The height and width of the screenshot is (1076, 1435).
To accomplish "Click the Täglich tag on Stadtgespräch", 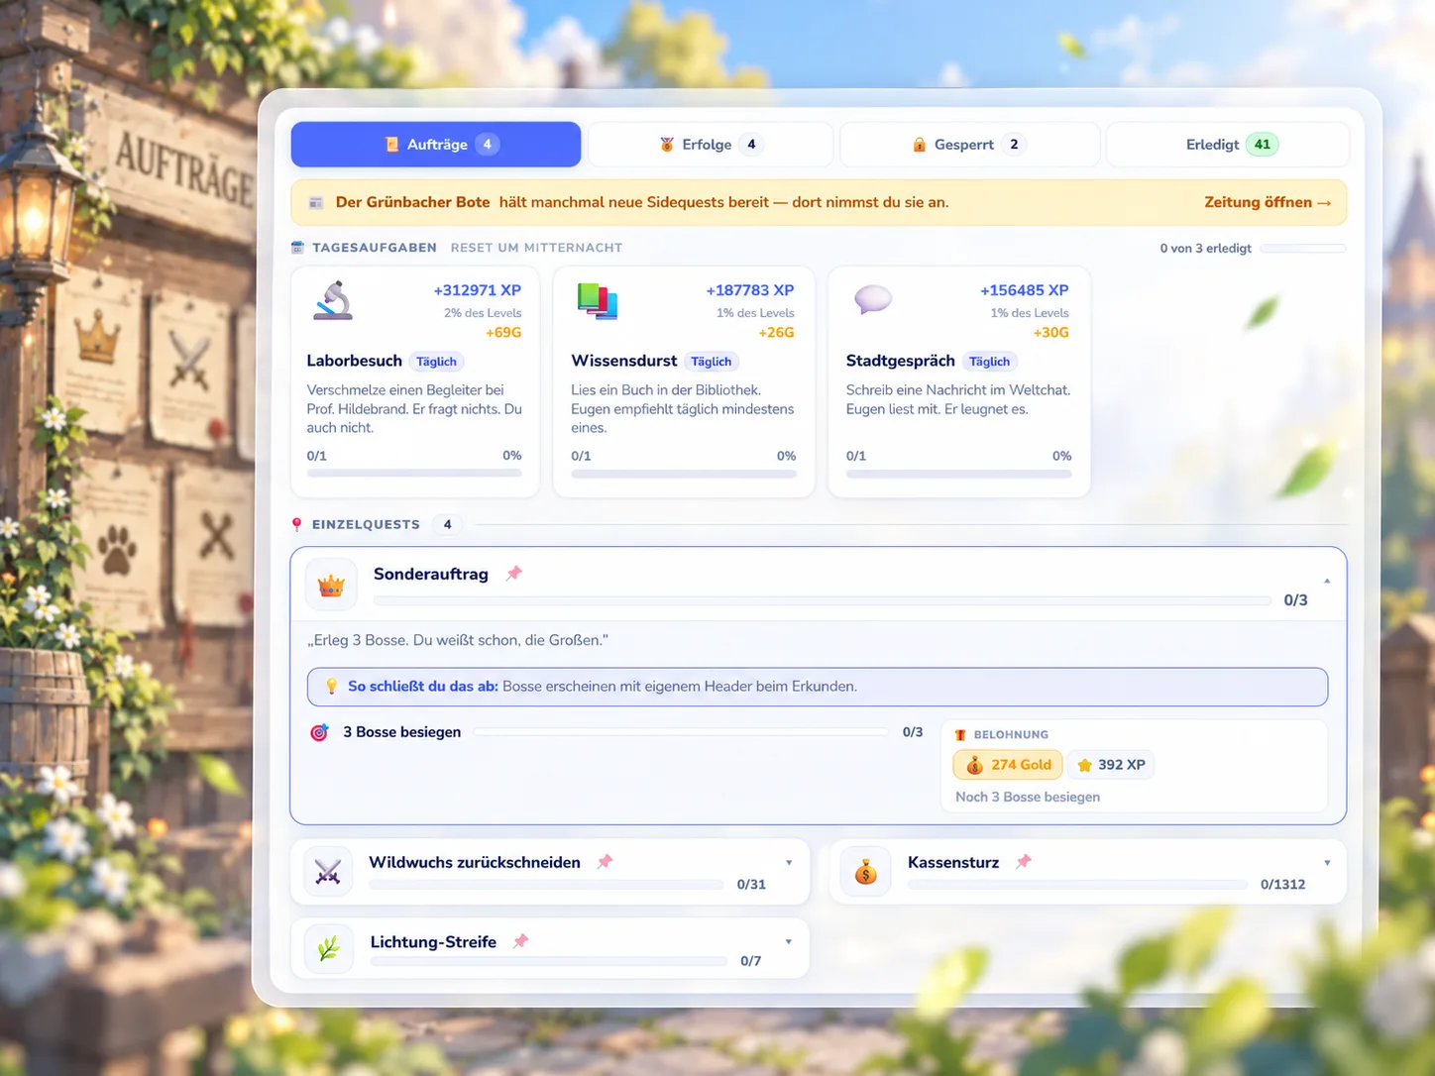I will pyautogui.click(x=989, y=362).
